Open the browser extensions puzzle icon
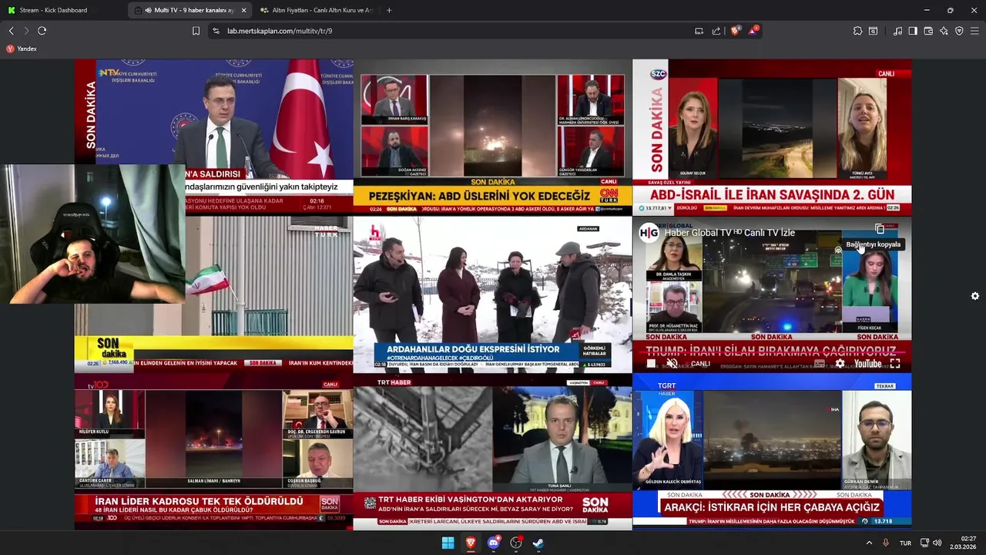986x555 pixels. pyautogui.click(x=857, y=31)
